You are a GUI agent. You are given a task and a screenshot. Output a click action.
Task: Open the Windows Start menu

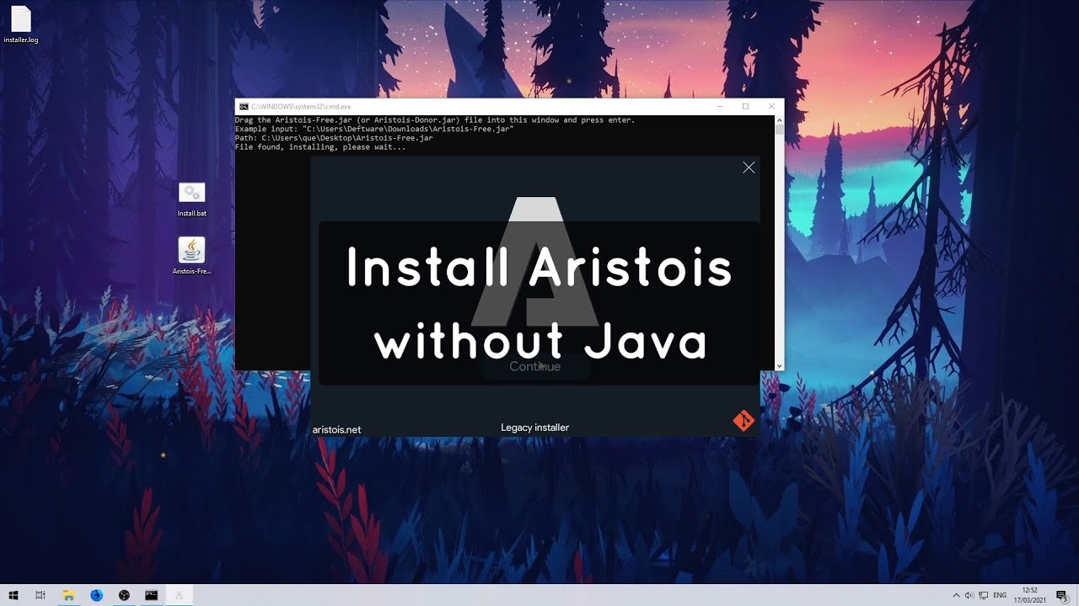tap(13, 595)
